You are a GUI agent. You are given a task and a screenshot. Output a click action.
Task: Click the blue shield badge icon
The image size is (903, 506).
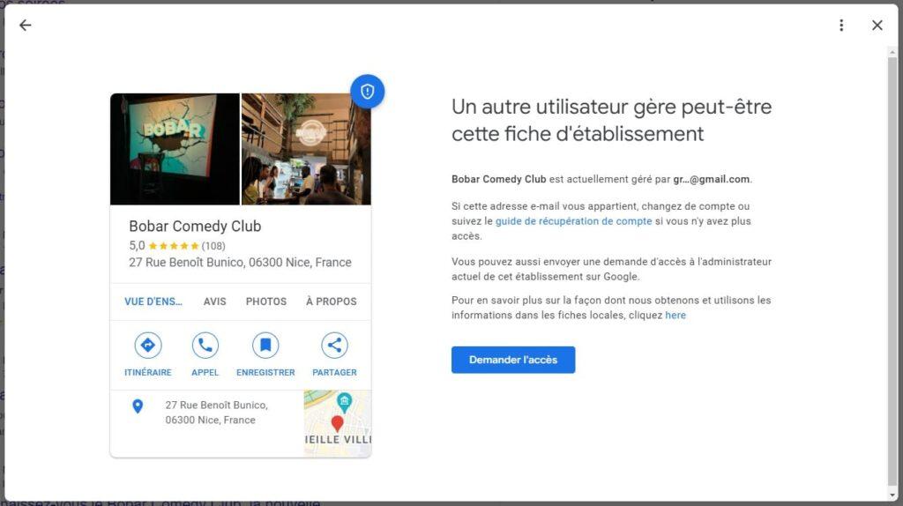tap(368, 91)
